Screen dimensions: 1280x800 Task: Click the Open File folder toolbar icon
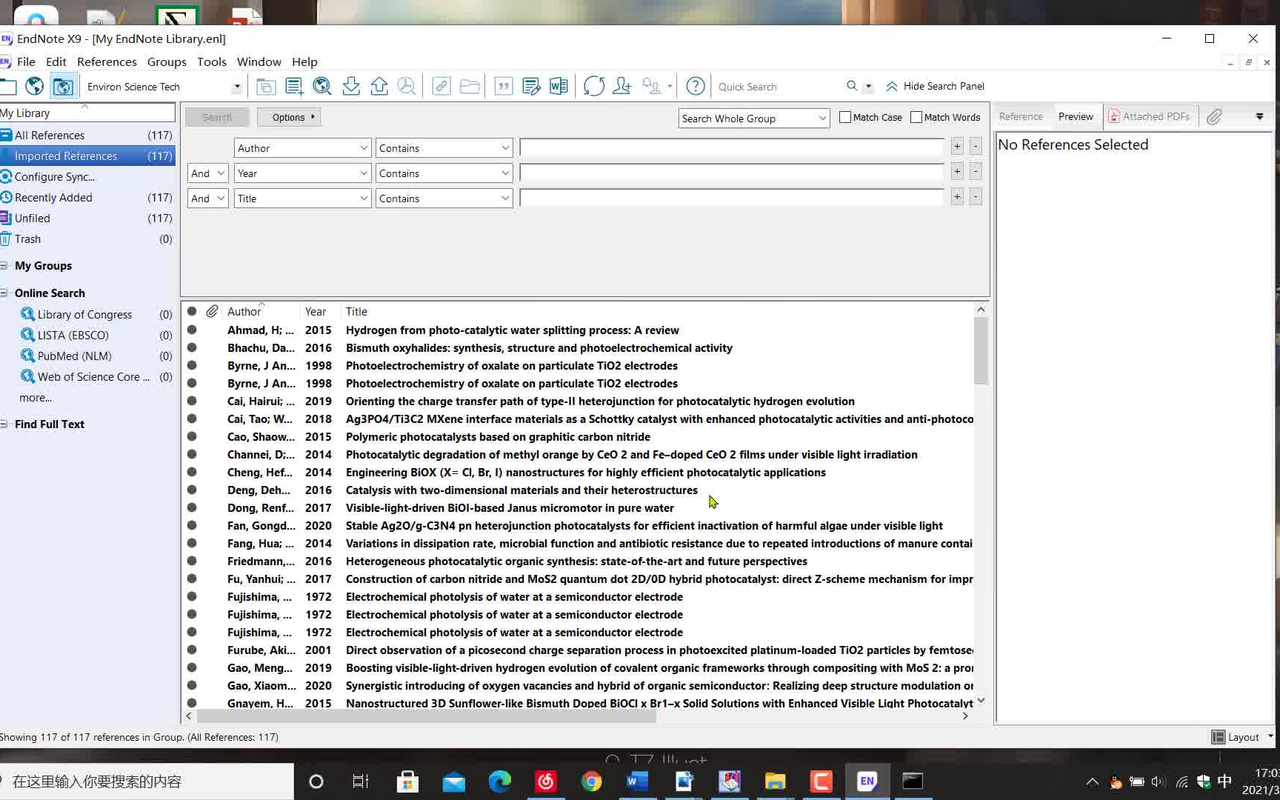pos(470,87)
